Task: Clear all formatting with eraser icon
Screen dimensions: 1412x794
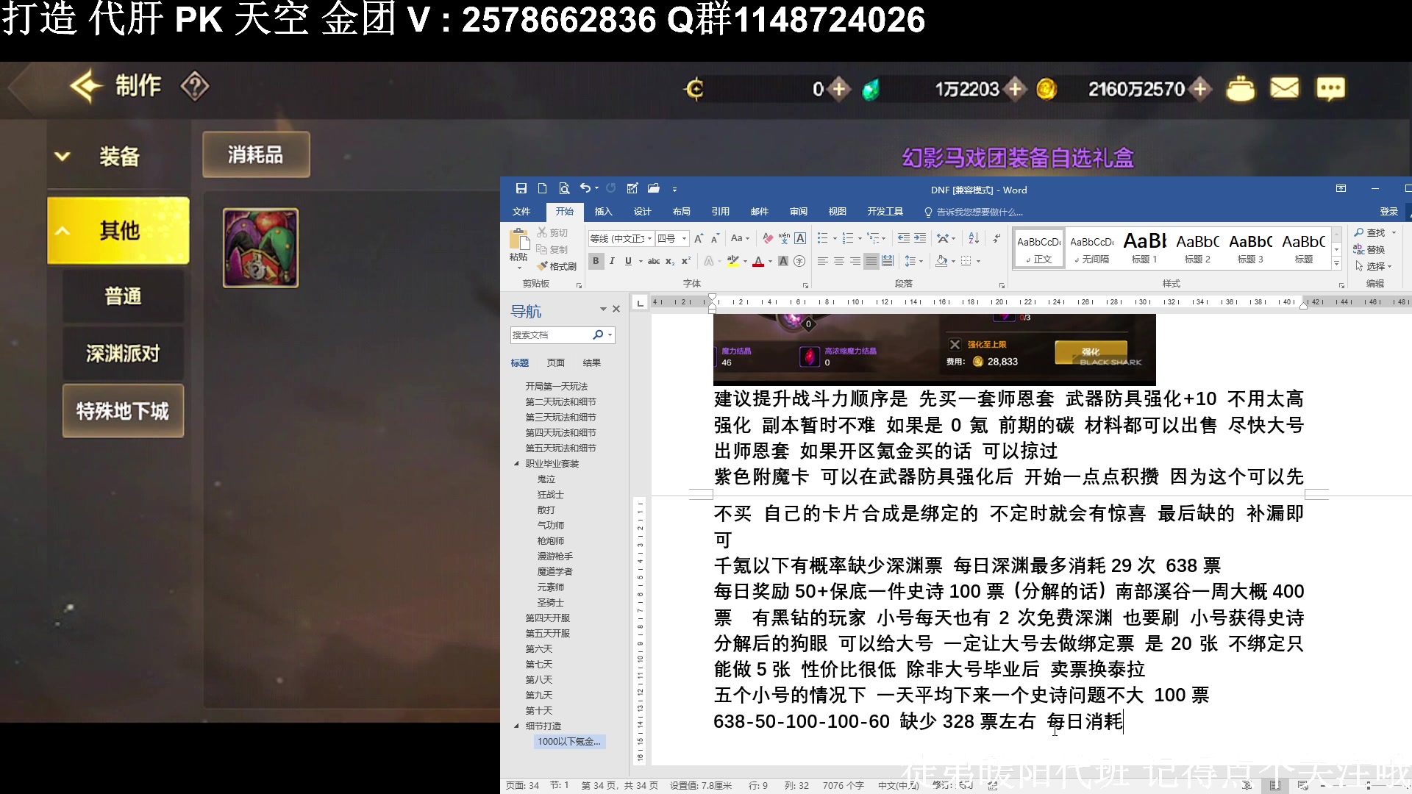Action: click(768, 238)
